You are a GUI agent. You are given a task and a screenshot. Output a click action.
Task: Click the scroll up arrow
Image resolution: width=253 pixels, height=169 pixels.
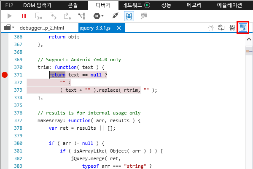[x=249, y=39]
